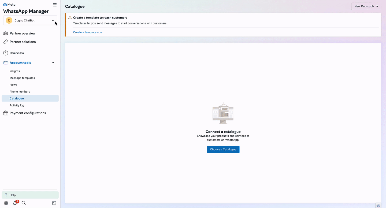Click the Partner solutions label
Image resolution: width=386 pixels, height=208 pixels.
coord(23,42)
